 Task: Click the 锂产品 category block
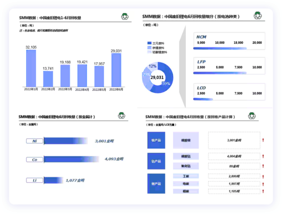(x=156, y=184)
